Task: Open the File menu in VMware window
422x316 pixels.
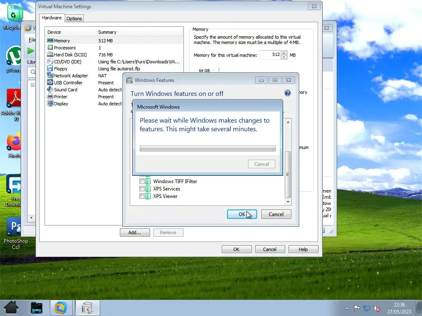Action: pyautogui.click(x=32, y=40)
